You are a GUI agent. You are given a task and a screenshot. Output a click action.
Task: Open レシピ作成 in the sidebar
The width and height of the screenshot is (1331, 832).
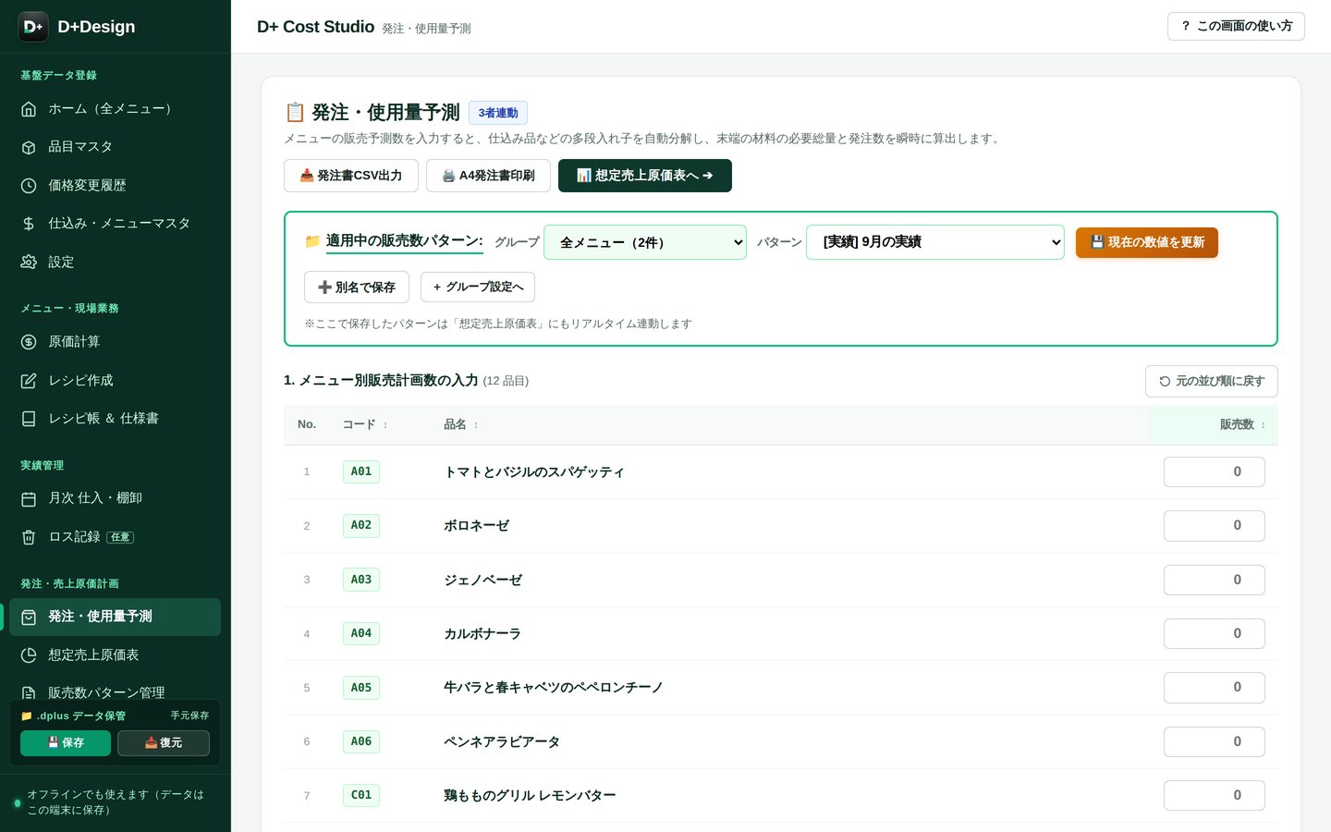click(x=115, y=381)
